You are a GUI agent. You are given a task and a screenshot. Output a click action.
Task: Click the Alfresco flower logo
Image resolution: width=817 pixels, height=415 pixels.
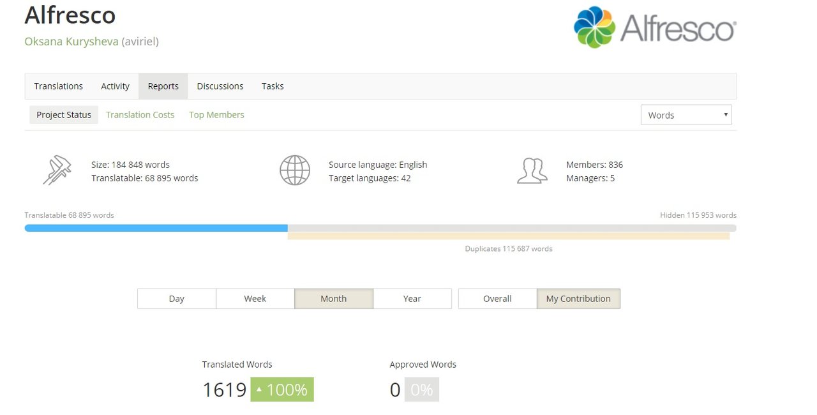594,27
